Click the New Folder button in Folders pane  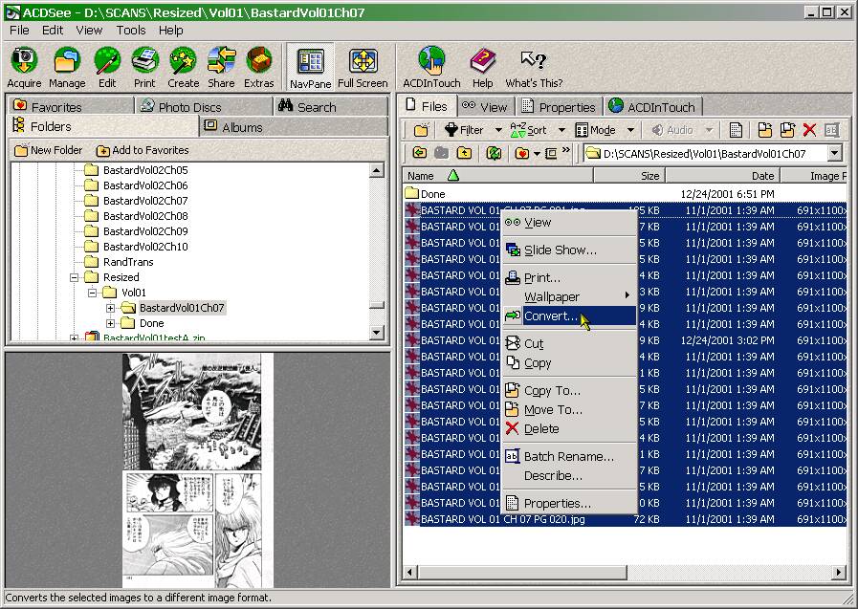[48, 150]
